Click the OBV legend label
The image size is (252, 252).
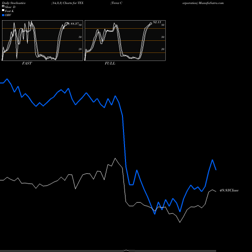point(8,15)
